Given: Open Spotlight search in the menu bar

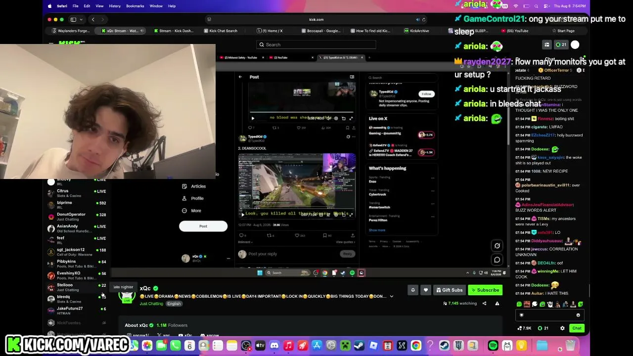Looking at the screenshot, I should coord(537,6).
